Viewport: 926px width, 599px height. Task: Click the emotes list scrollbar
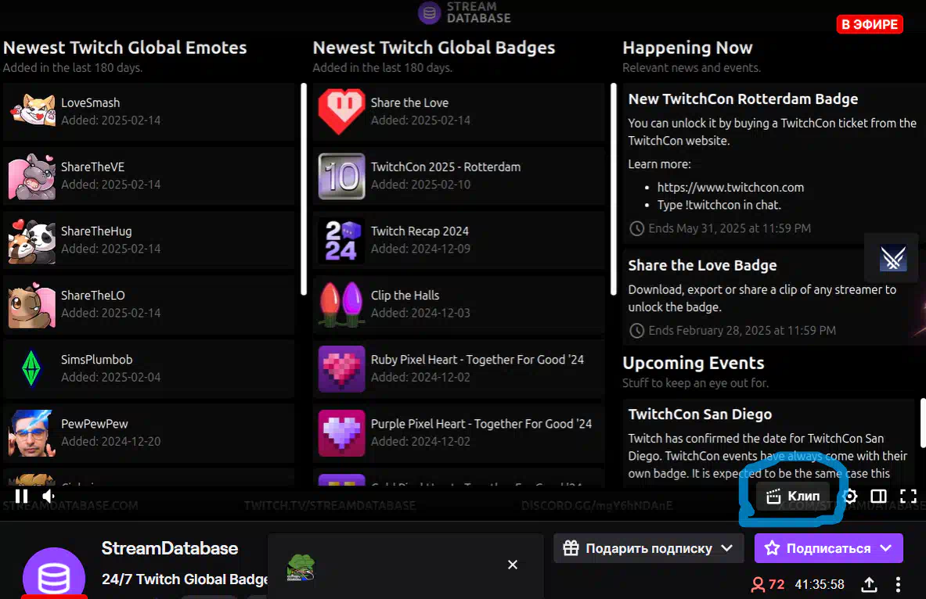(x=304, y=188)
